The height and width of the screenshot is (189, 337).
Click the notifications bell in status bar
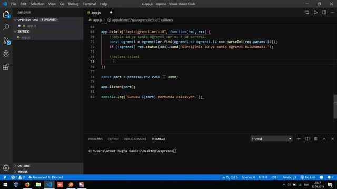(330, 177)
